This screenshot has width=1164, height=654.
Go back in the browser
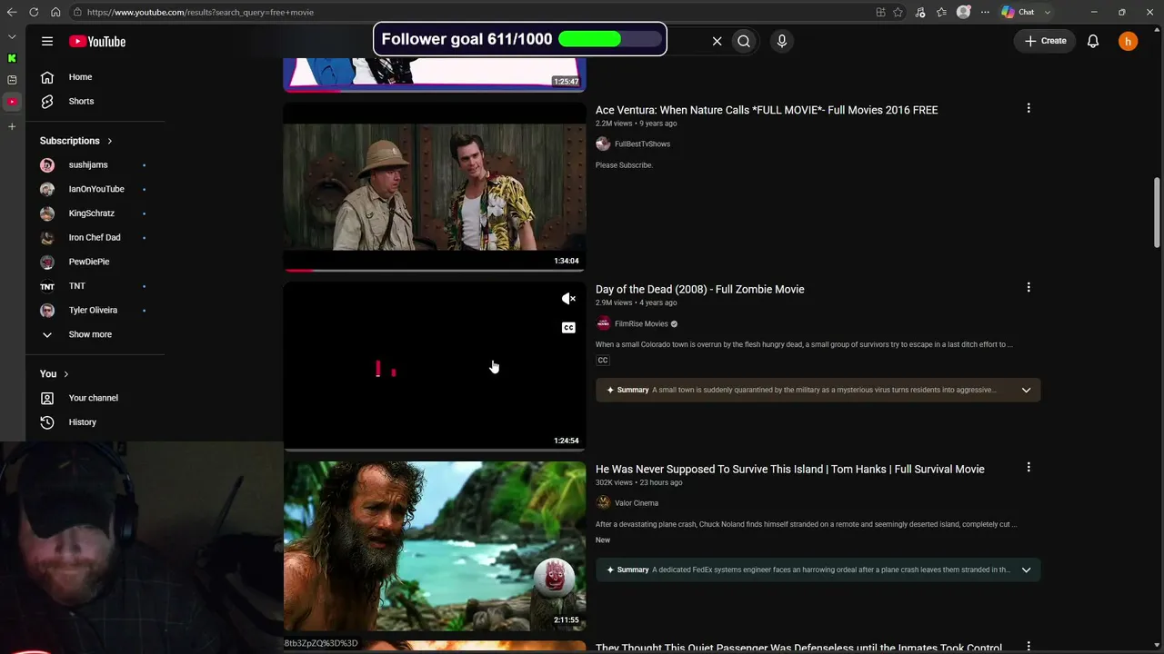point(12,12)
